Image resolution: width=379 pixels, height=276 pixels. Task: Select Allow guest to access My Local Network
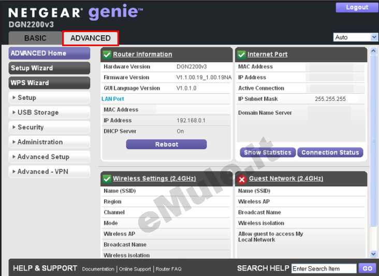pyautogui.click(x=270, y=237)
